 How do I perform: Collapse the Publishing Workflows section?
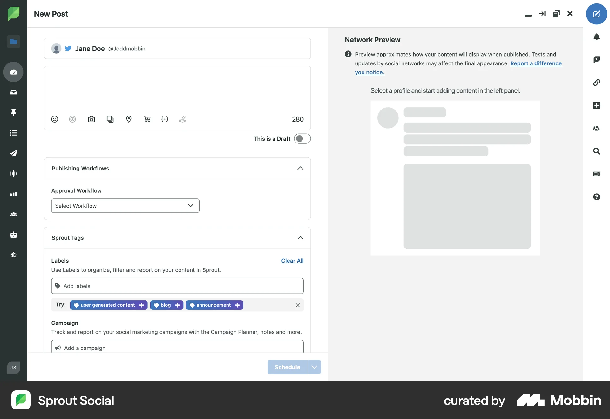click(300, 168)
